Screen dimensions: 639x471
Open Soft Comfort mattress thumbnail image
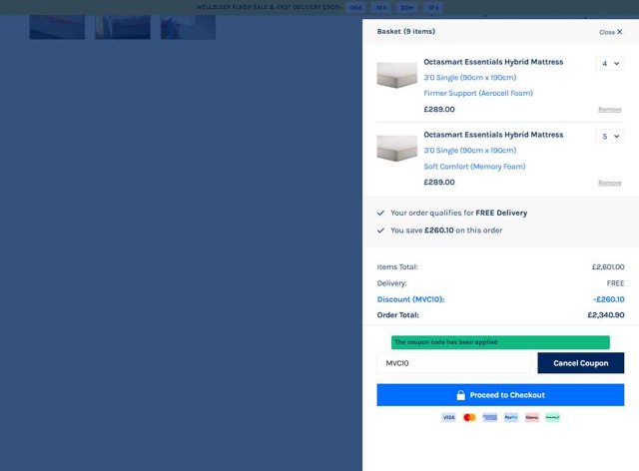[x=397, y=149]
